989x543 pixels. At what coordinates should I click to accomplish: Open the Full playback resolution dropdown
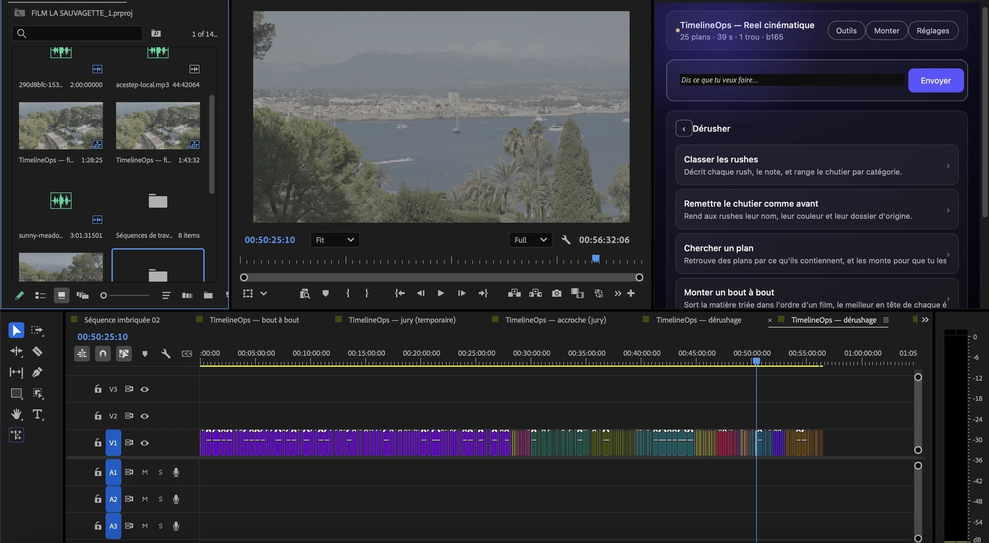click(531, 240)
